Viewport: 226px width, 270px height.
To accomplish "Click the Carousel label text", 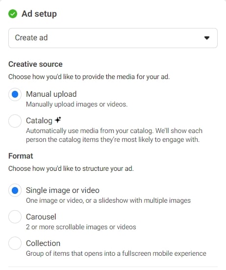I will (x=41, y=217).
